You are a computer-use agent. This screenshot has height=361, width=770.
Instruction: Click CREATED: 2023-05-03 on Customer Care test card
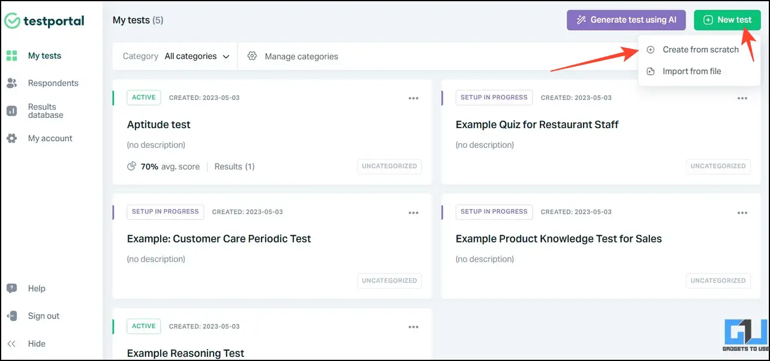pos(248,212)
